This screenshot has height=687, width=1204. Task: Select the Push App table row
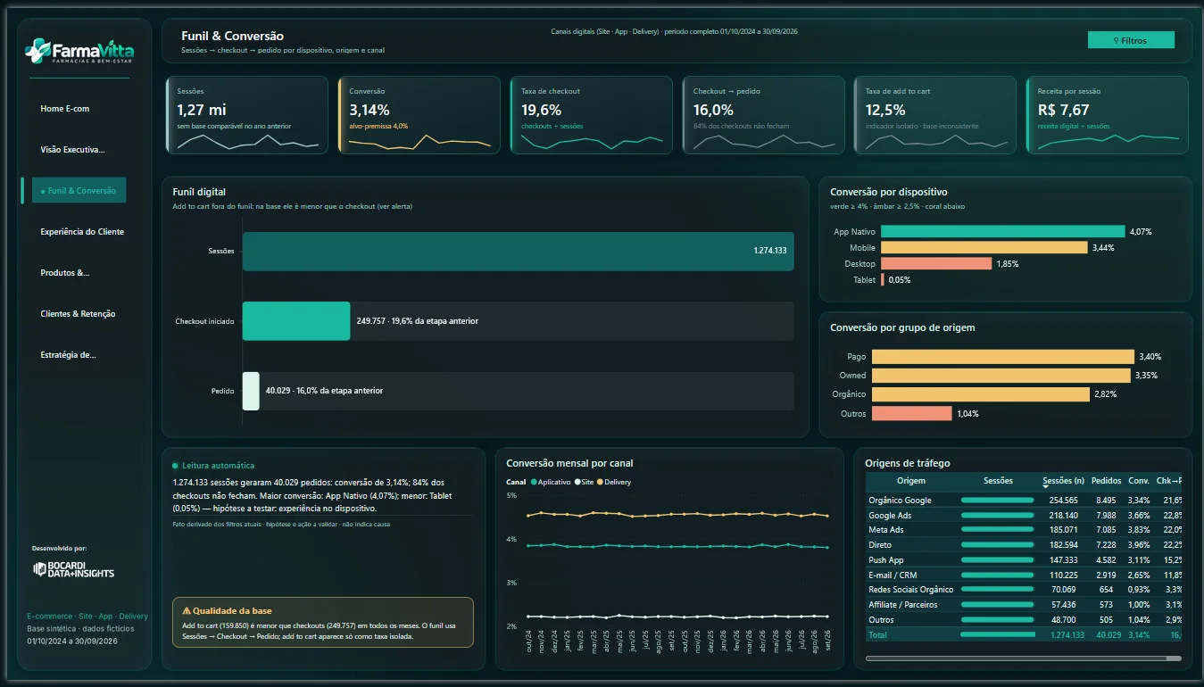coord(1023,560)
